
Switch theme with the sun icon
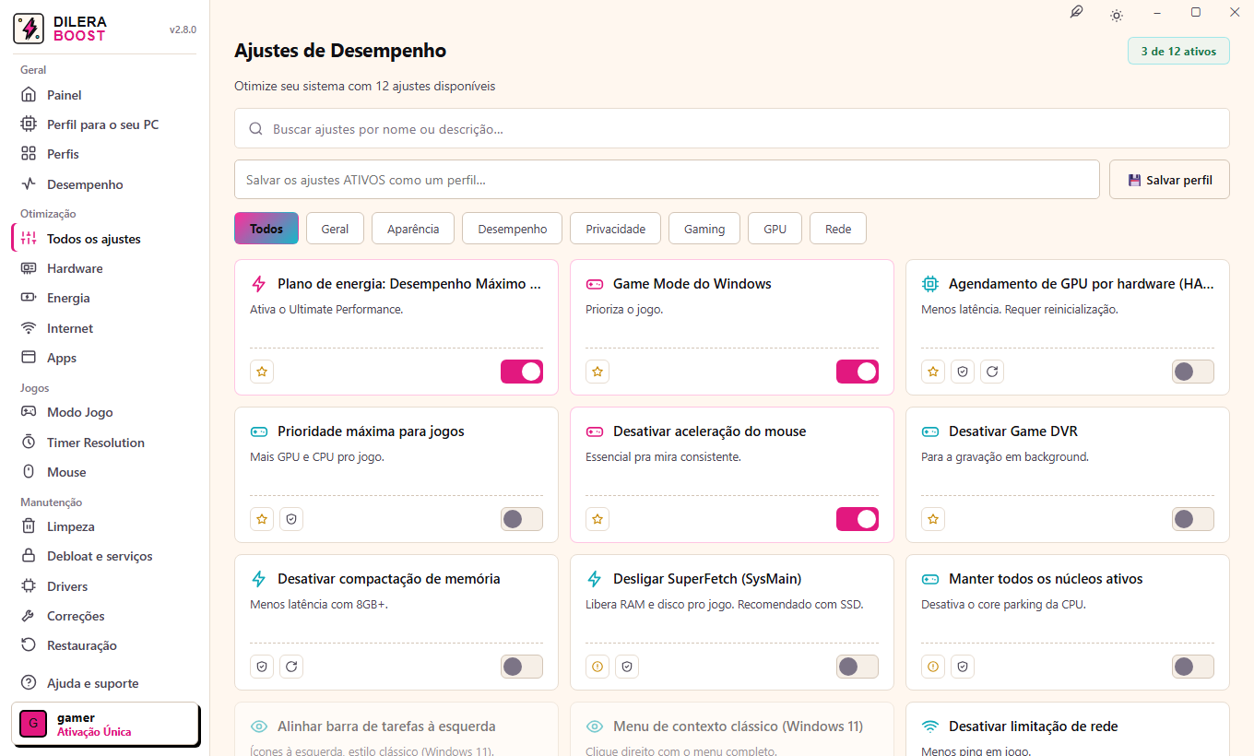(x=1117, y=15)
